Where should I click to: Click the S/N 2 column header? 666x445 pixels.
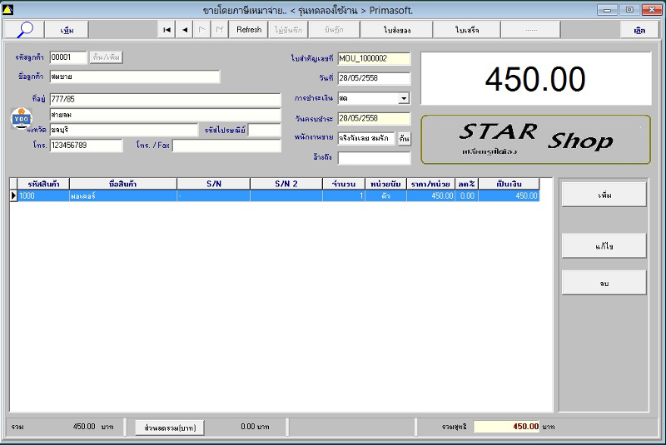pos(286,184)
